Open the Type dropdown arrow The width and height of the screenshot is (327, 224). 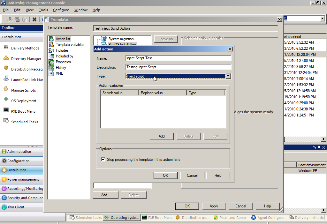point(228,76)
